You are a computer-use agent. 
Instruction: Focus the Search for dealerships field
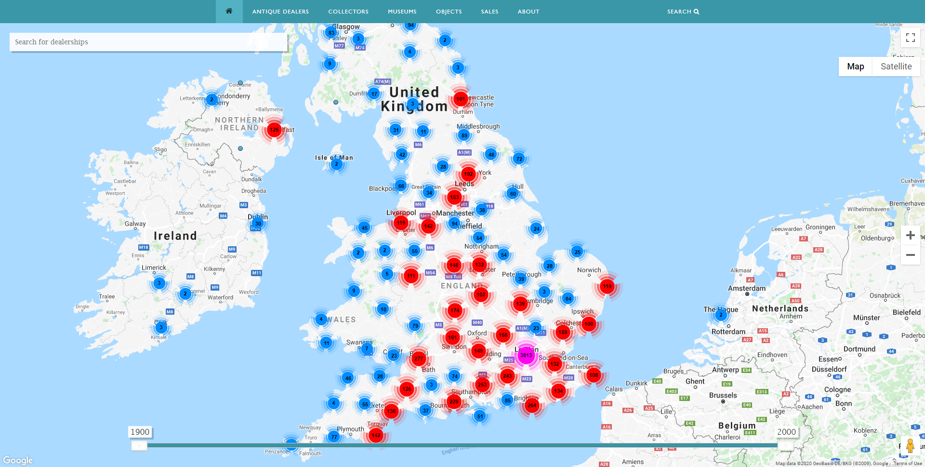pyautogui.click(x=148, y=42)
